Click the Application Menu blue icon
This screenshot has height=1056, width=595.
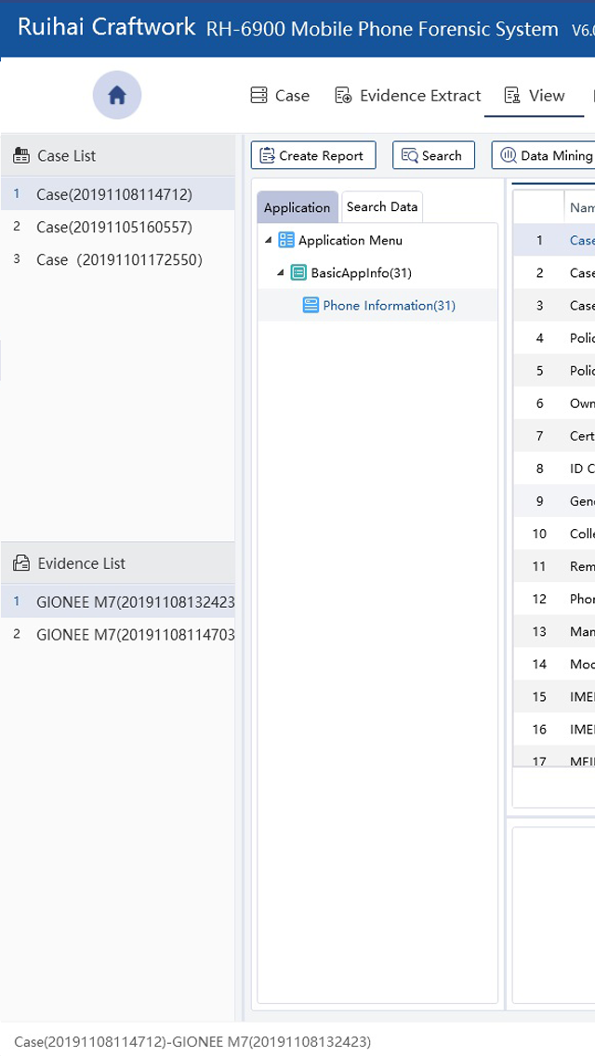pyautogui.click(x=286, y=240)
